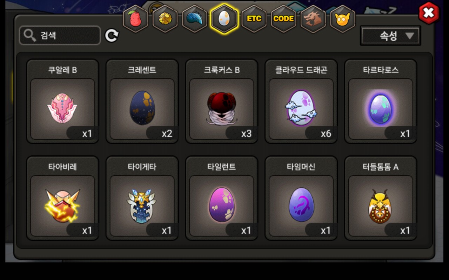Expand the 속성 sort dropdown
This screenshot has height=280, width=449.
390,36
